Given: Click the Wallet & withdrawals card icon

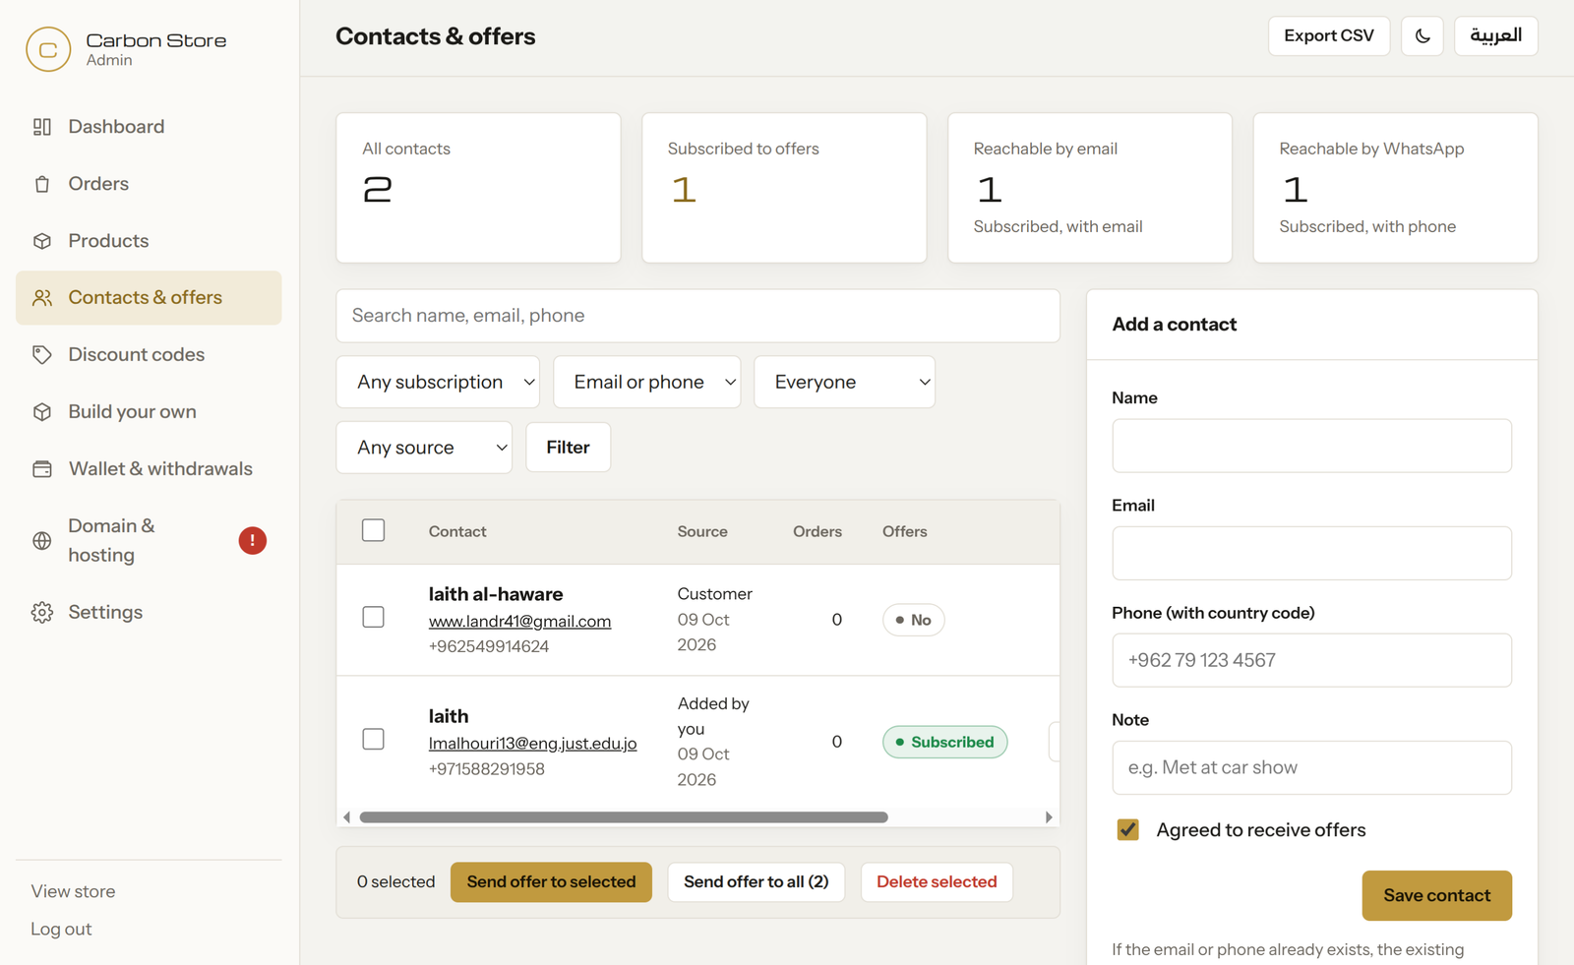Looking at the screenshot, I should coord(42,469).
